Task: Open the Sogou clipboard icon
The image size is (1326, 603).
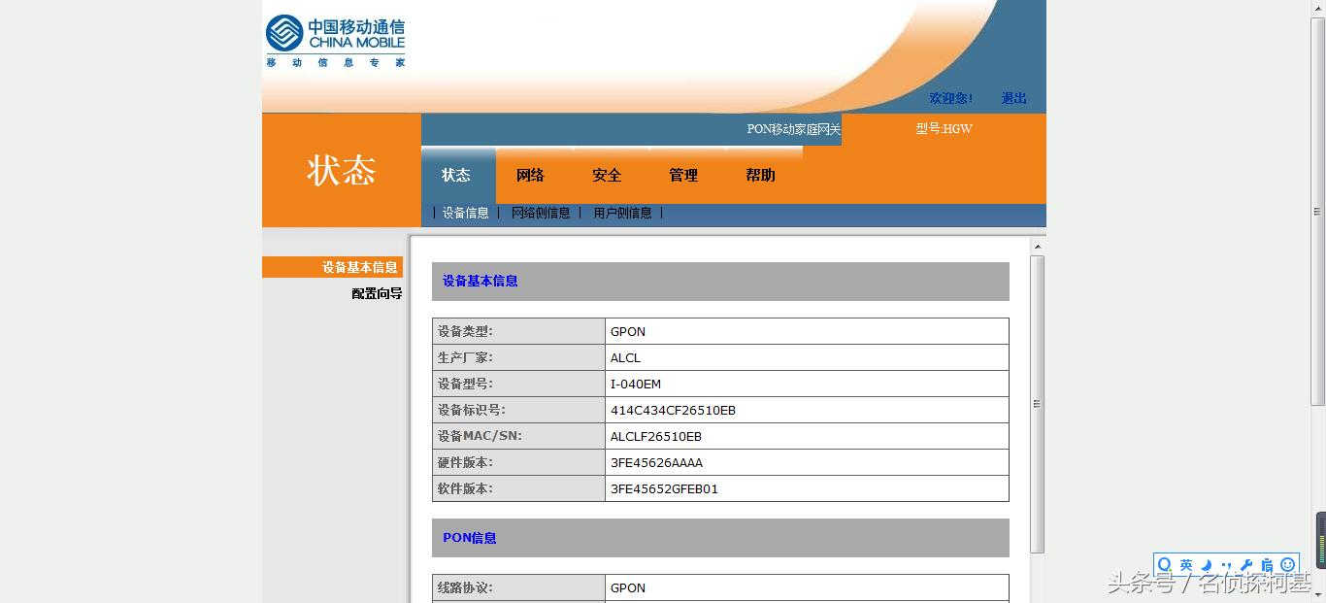Action: click(1268, 564)
